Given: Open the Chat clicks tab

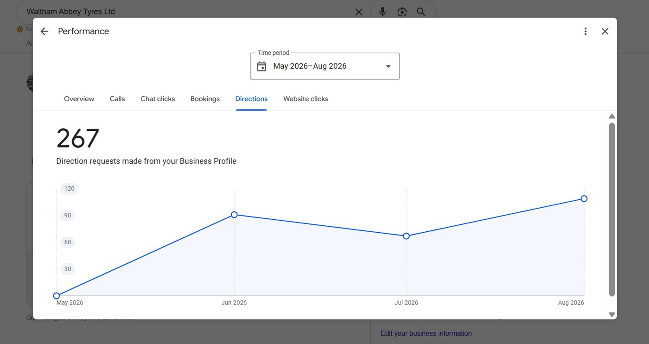Looking at the screenshot, I should click(x=158, y=99).
